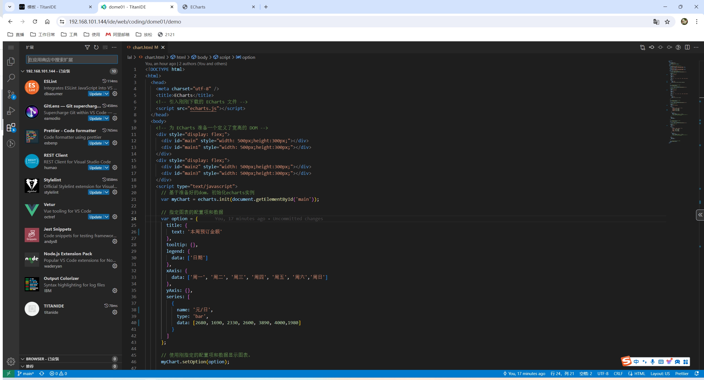
Task: Open the Manage gear for ESLint extension
Action: (115, 94)
